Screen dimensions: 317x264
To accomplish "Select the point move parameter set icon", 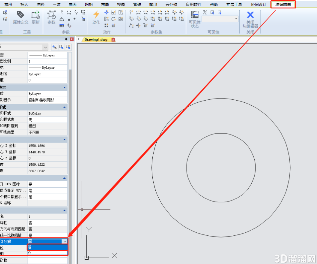I will click(x=131, y=13).
